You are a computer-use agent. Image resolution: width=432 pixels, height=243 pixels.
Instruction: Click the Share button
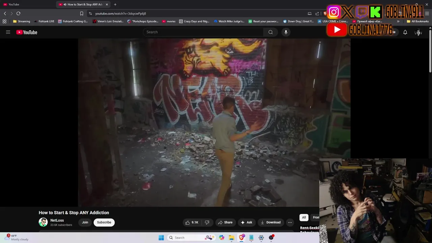pos(225,222)
